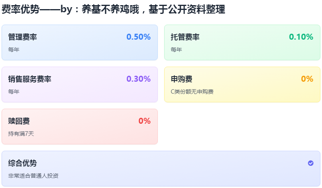
Task: Click the orange 0% subscription fee value
Action: tap(307, 79)
